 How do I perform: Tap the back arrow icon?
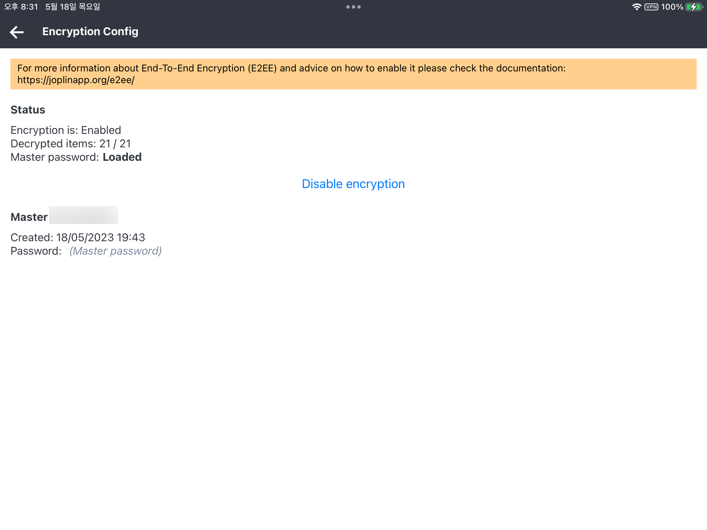(17, 32)
